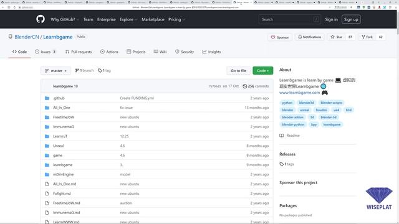Open the Team nav link
The height and width of the screenshot is (224, 399).
88,19
